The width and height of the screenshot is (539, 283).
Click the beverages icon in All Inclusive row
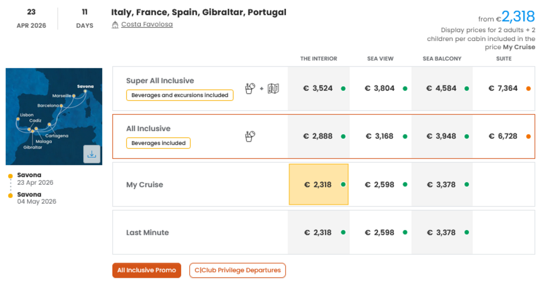pos(250,136)
